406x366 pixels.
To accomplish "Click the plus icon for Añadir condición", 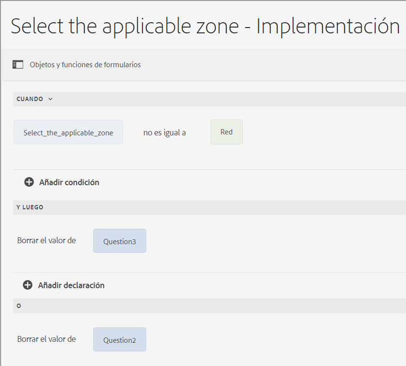I will click(29, 182).
